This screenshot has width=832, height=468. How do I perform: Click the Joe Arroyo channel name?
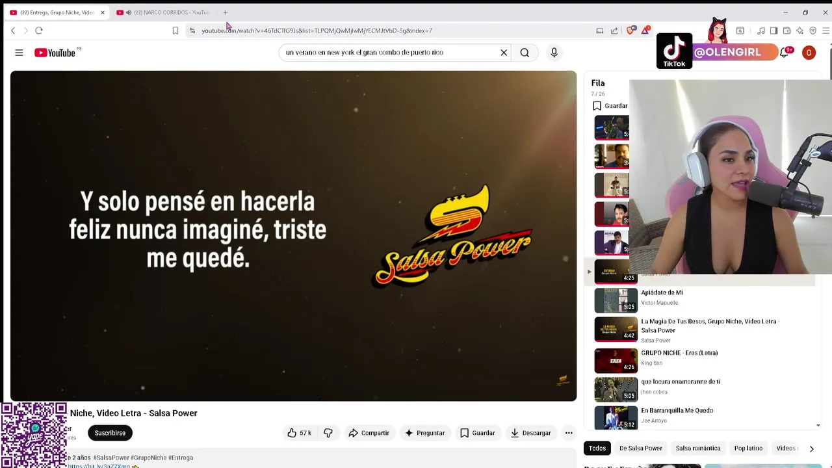point(654,421)
